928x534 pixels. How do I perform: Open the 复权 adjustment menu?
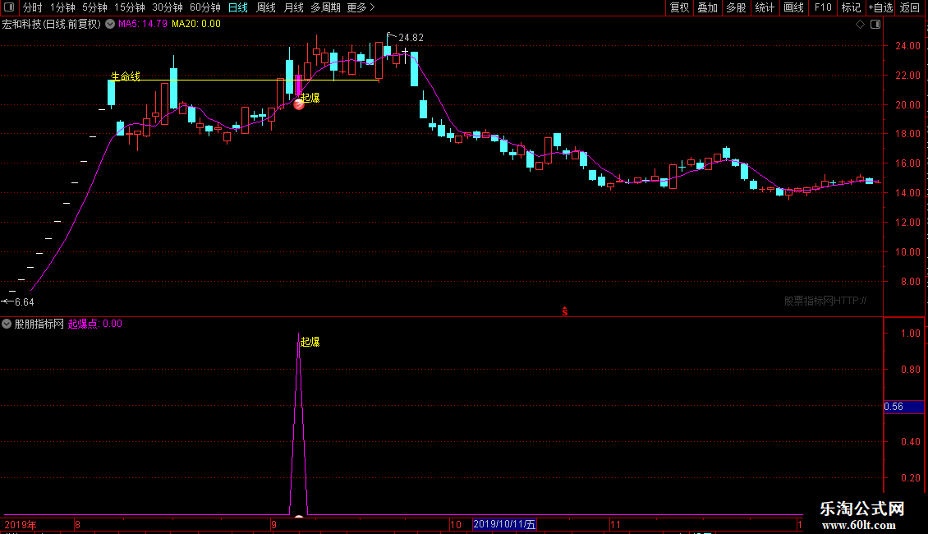(679, 7)
